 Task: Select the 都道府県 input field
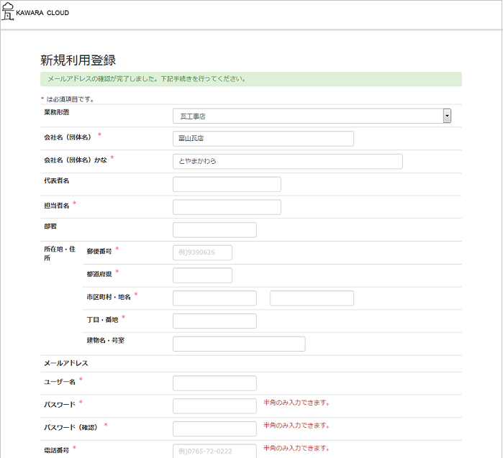pyautogui.click(x=202, y=275)
